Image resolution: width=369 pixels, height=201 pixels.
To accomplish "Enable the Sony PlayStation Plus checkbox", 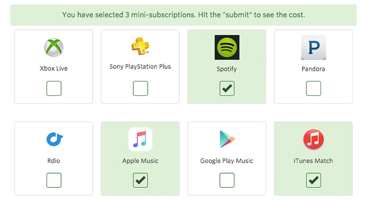I will 141,88.
